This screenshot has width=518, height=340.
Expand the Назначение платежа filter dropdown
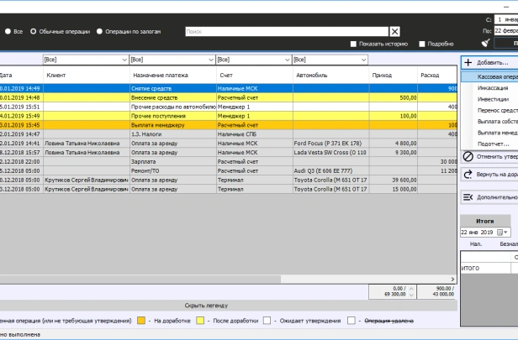click(x=209, y=60)
